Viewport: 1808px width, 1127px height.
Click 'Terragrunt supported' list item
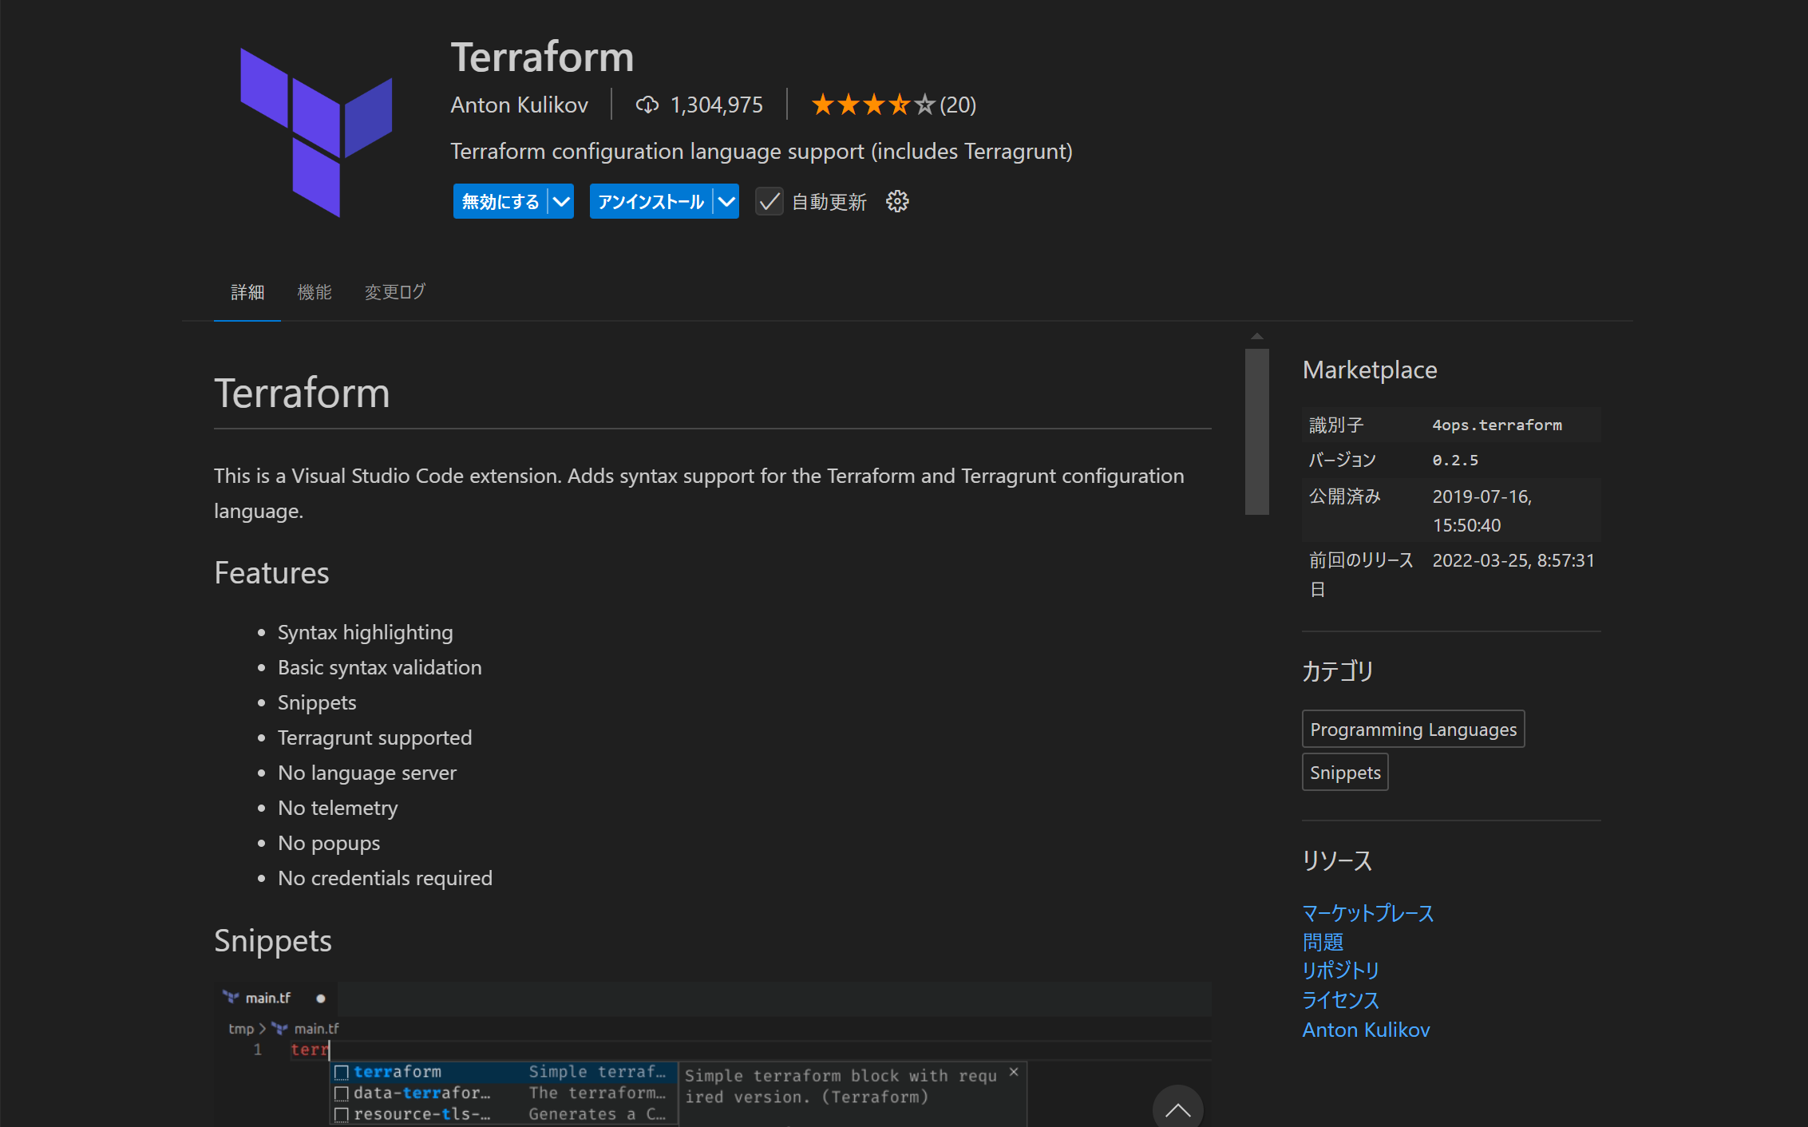(x=375, y=737)
